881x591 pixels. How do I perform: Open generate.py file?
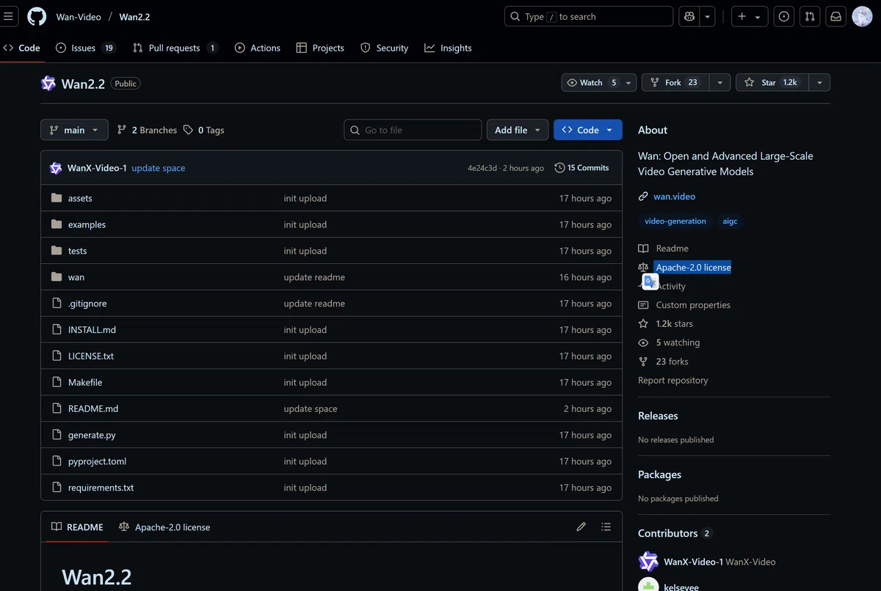pos(92,436)
